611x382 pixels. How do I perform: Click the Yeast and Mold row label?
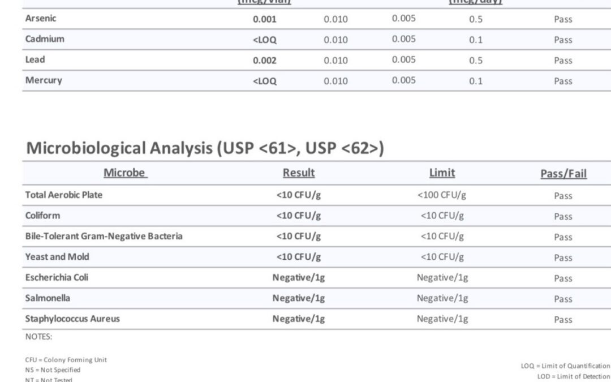[x=57, y=257]
